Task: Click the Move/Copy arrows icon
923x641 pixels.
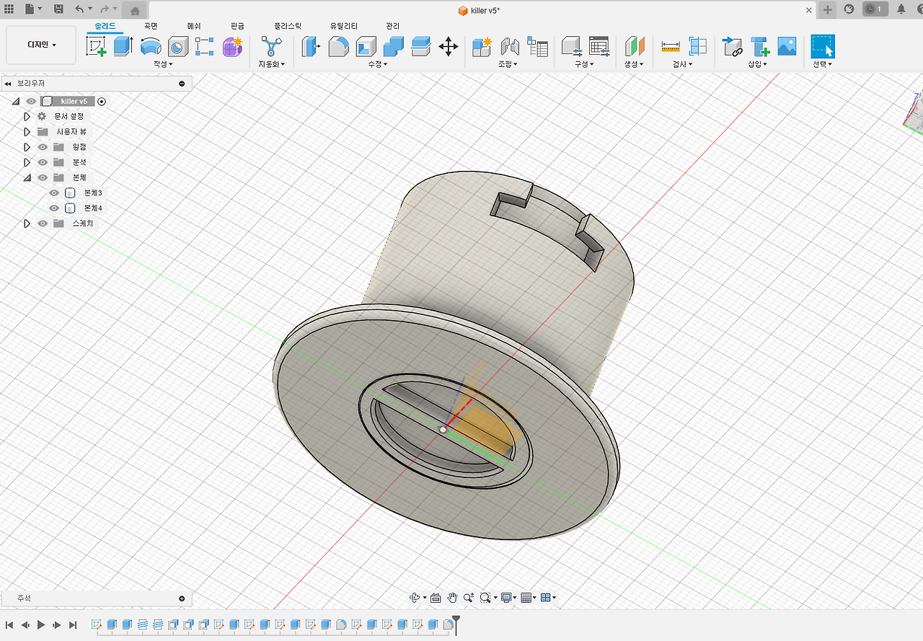Action: point(448,47)
